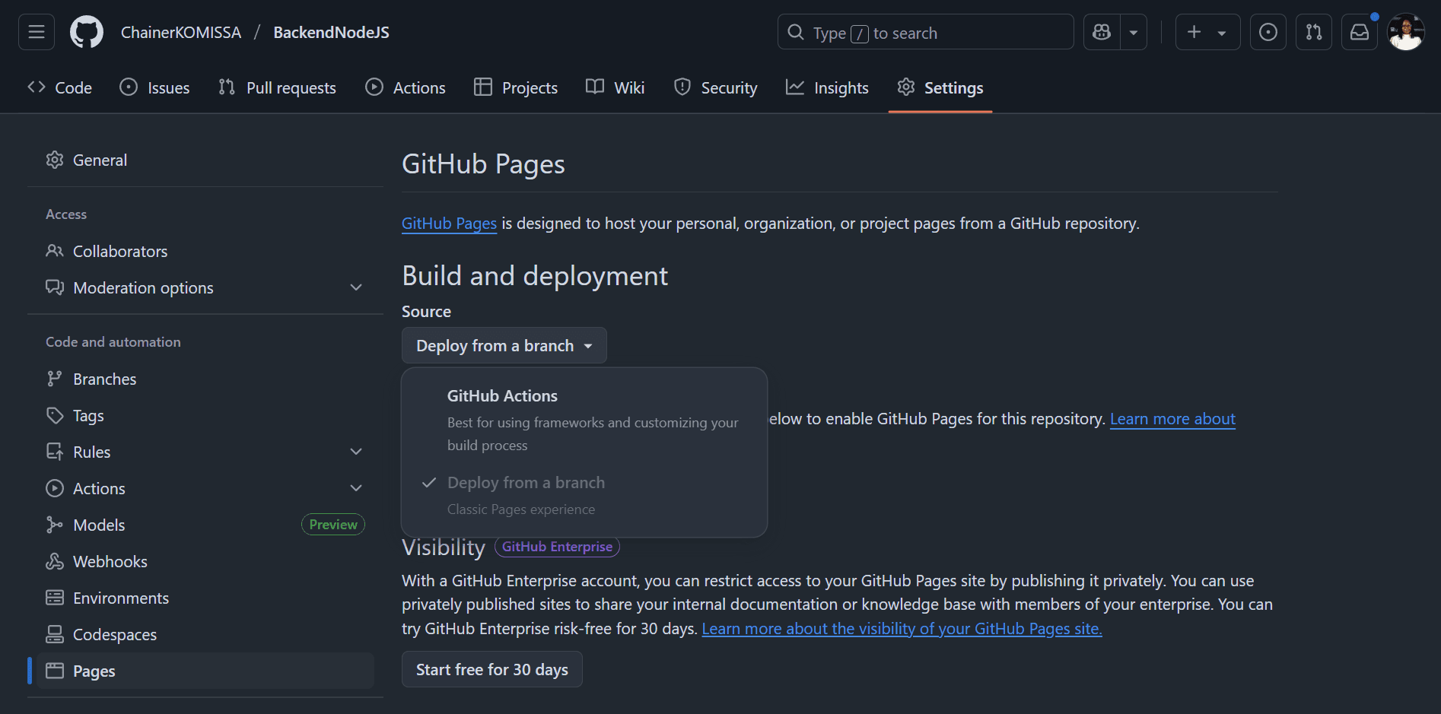The height and width of the screenshot is (714, 1441).
Task: Click the GitHub logo icon
Action: point(86,31)
